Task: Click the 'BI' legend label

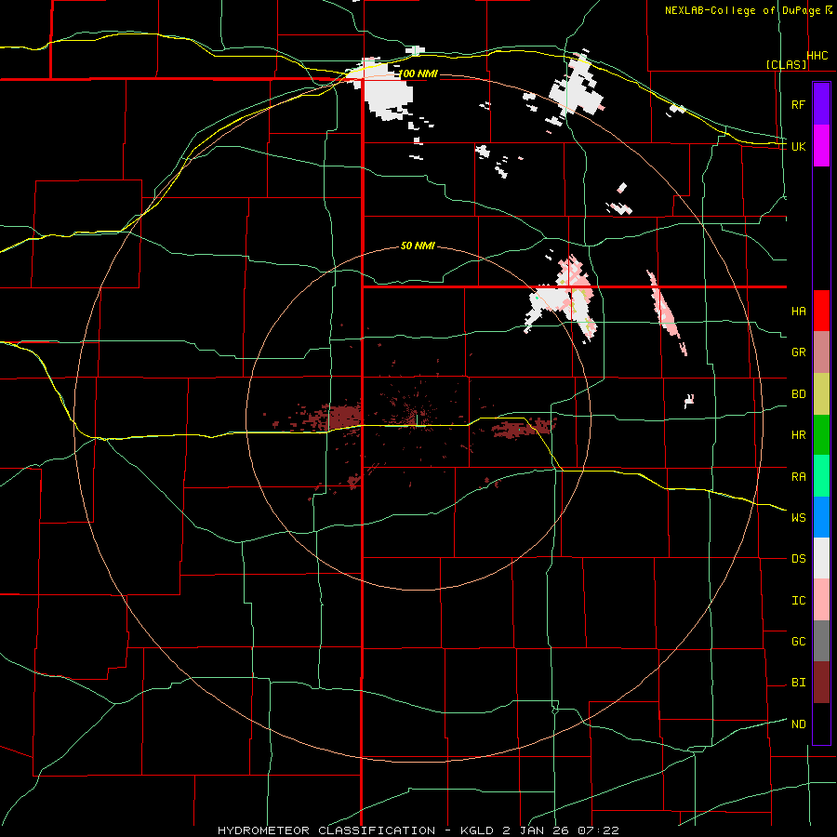Action: (798, 683)
